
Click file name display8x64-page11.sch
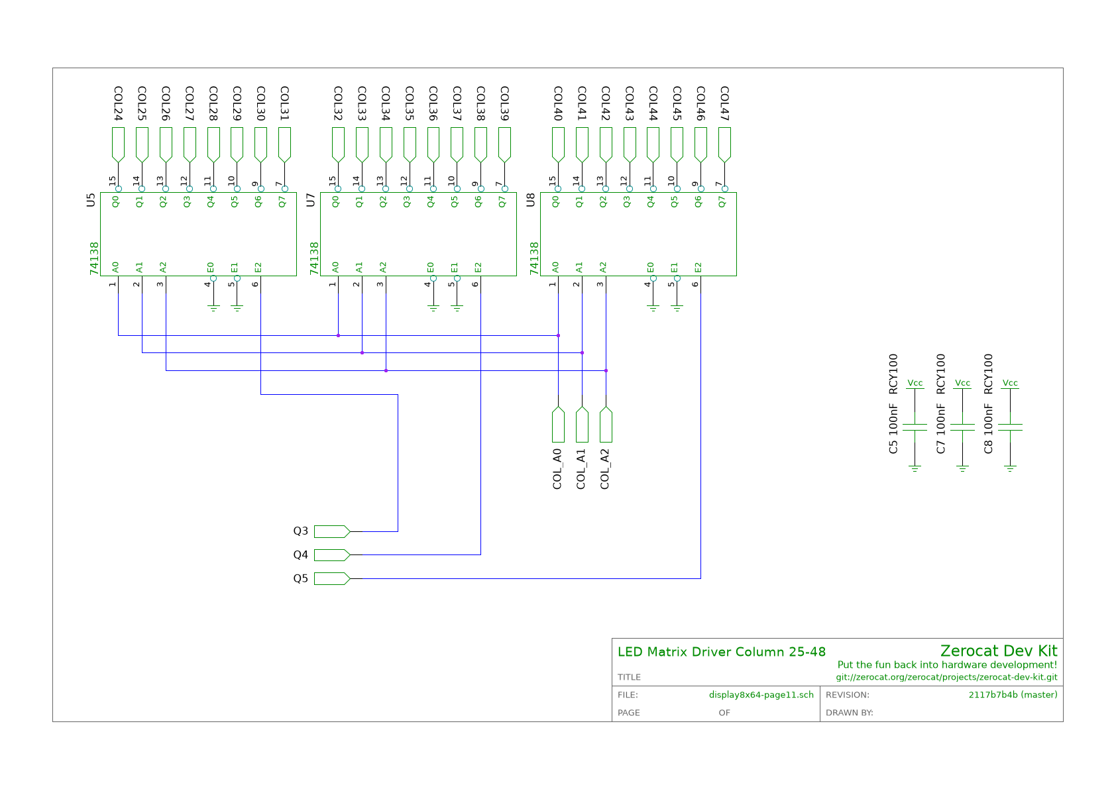761,695
